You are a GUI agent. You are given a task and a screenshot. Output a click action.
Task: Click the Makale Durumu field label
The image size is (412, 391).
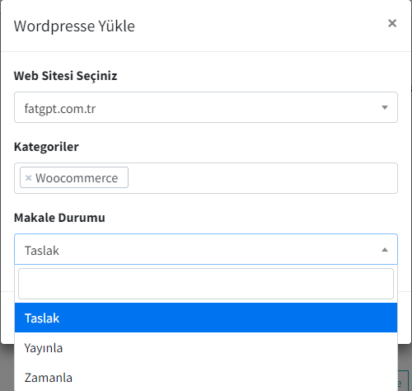59,218
